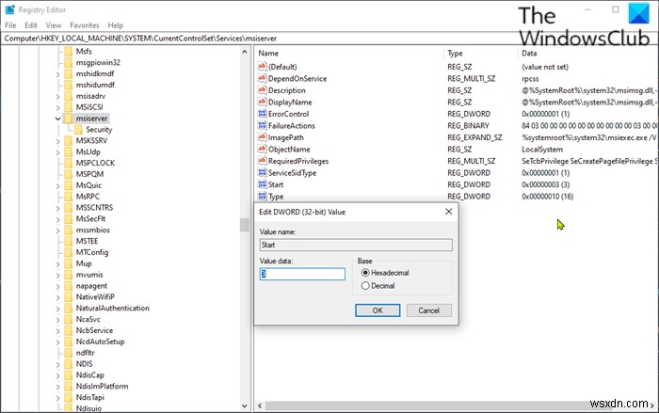Expand the MSKSSRV tree key
Screen dimensions: 659x413
tap(58, 141)
